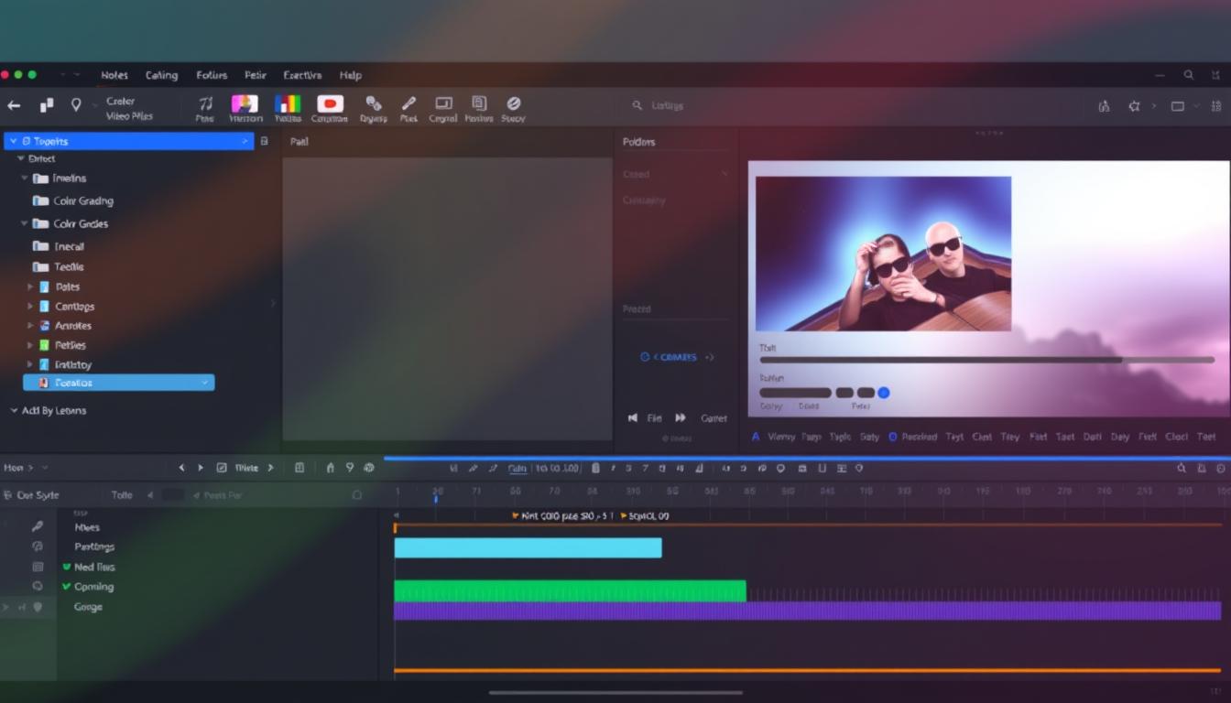Click the cyan clip in the timeline
The width and height of the screenshot is (1231, 703).
click(528, 547)
